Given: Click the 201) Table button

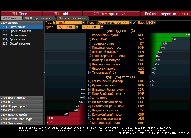Looking at the screenshot, I should click(62, 14).
